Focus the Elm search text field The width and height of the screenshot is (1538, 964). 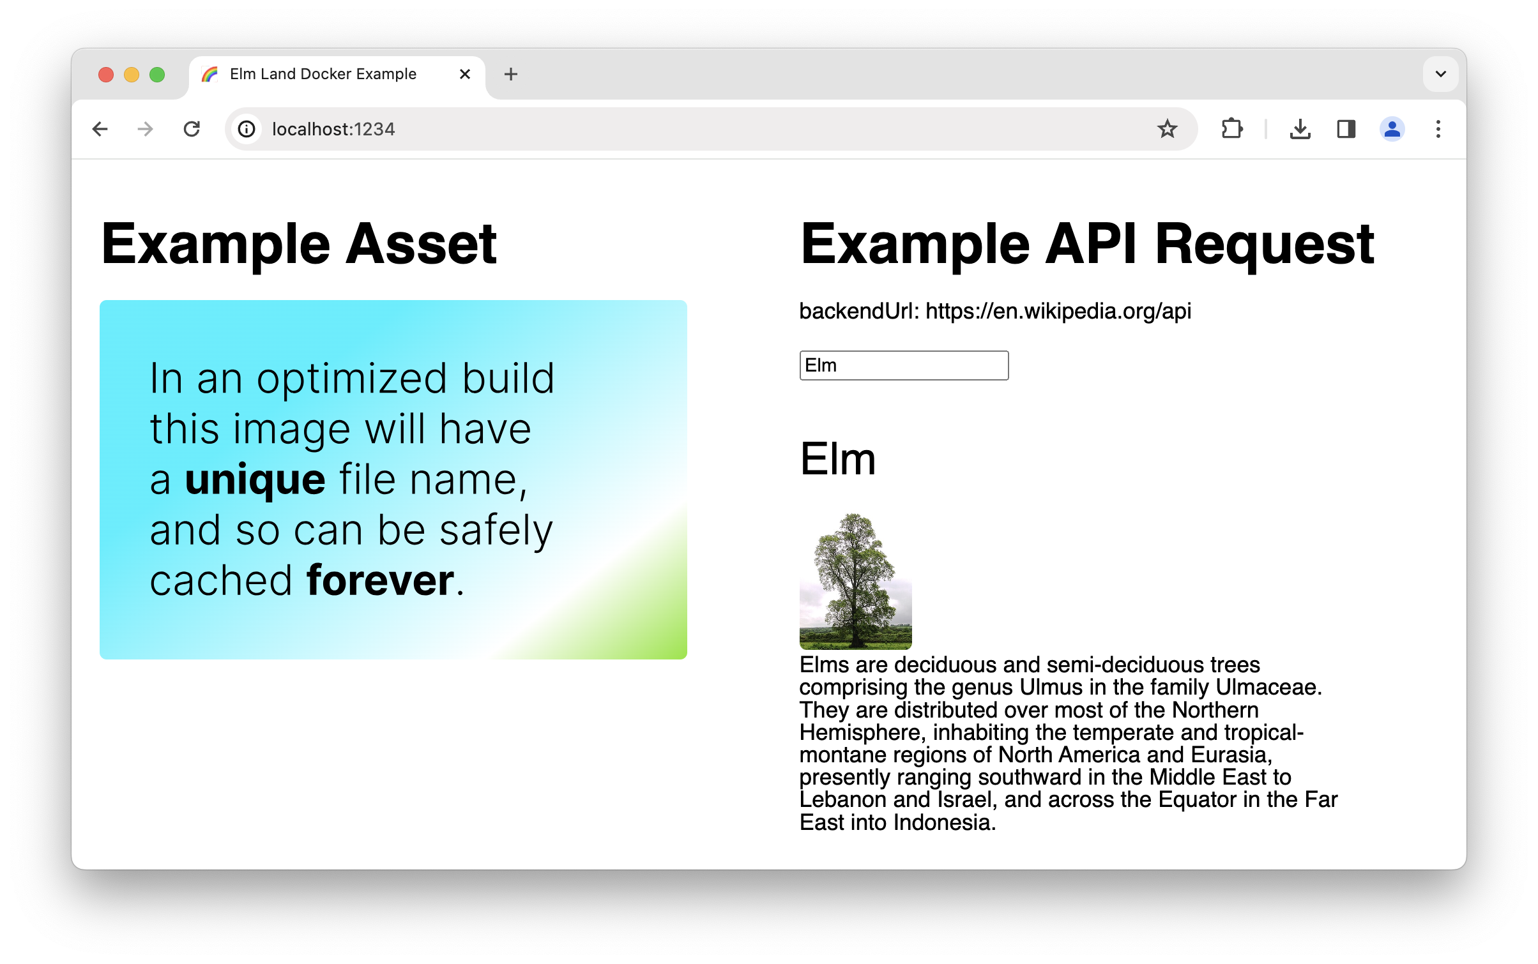903,366
